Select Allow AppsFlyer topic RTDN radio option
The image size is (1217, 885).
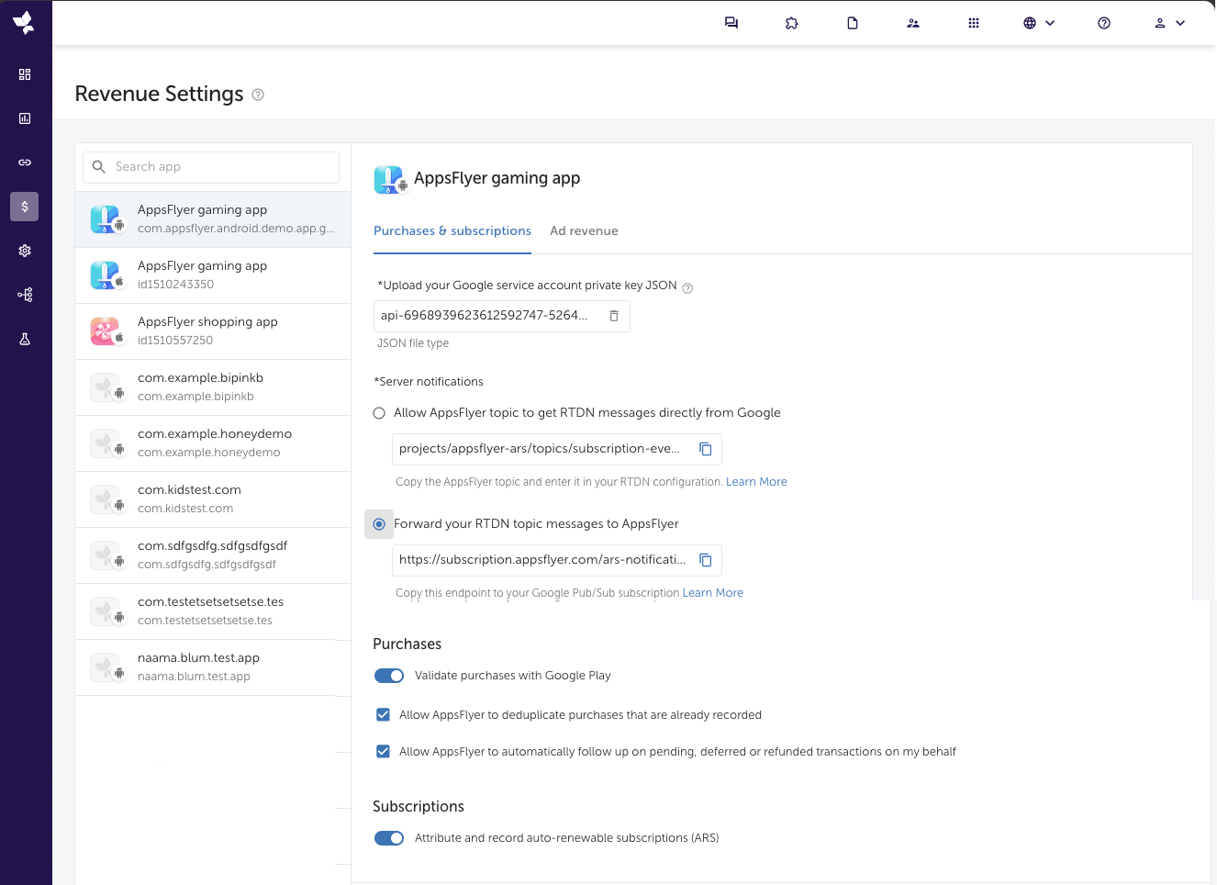[379, 413]
